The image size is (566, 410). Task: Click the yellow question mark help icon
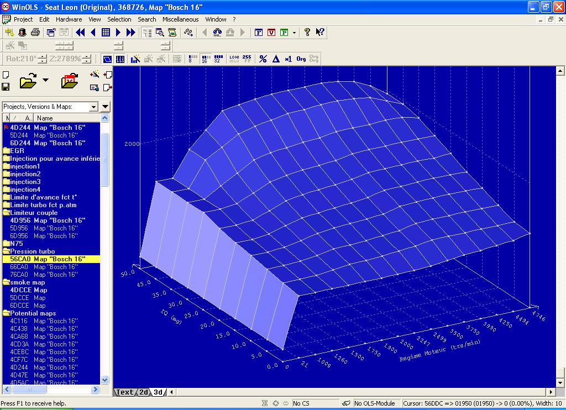click(x=307, y=33)
